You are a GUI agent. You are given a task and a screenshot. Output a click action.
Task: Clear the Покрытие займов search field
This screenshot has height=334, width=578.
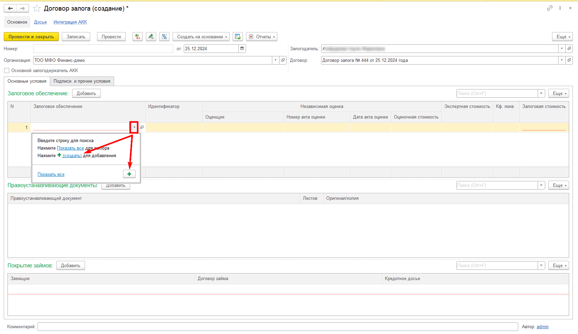[x=541, y=265]
